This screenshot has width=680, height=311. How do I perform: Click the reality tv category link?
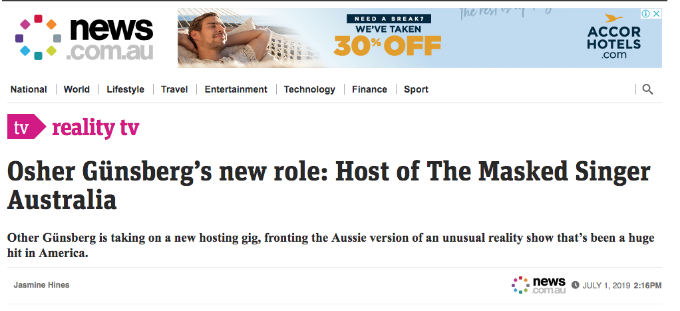coord(95,128)
